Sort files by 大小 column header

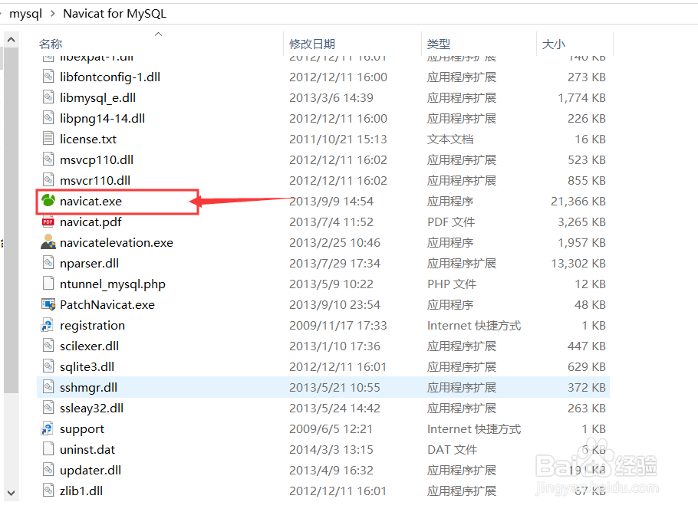tap(553, 44)
